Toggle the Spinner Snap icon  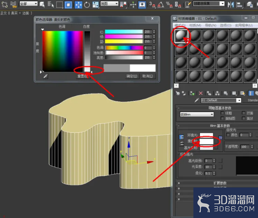coord(178,4)
